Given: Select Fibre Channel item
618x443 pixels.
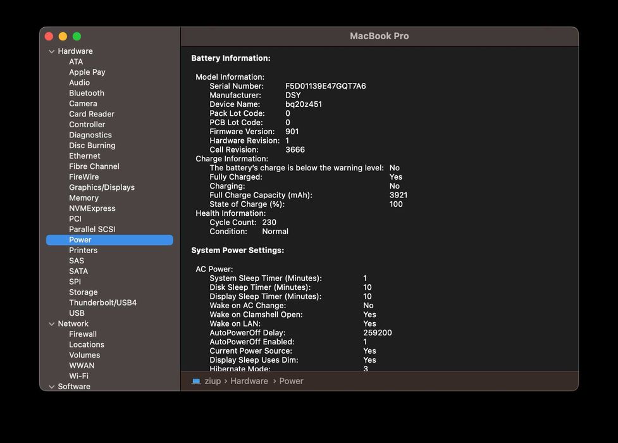Looking at the screenshot, I should coord(94,166).
